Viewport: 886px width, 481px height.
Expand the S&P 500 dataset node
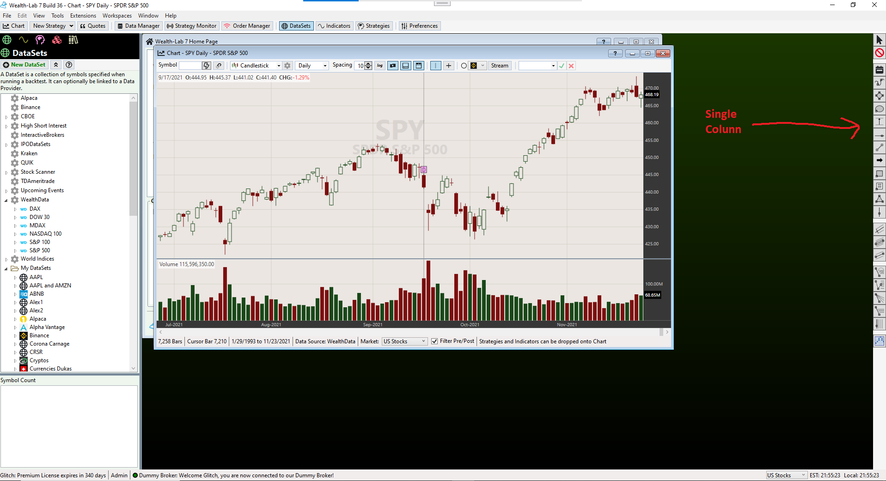(x=15, y=251)
